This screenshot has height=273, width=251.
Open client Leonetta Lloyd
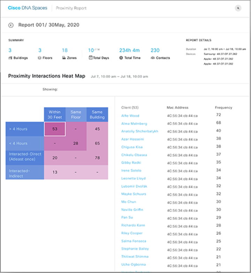(134, 178)
